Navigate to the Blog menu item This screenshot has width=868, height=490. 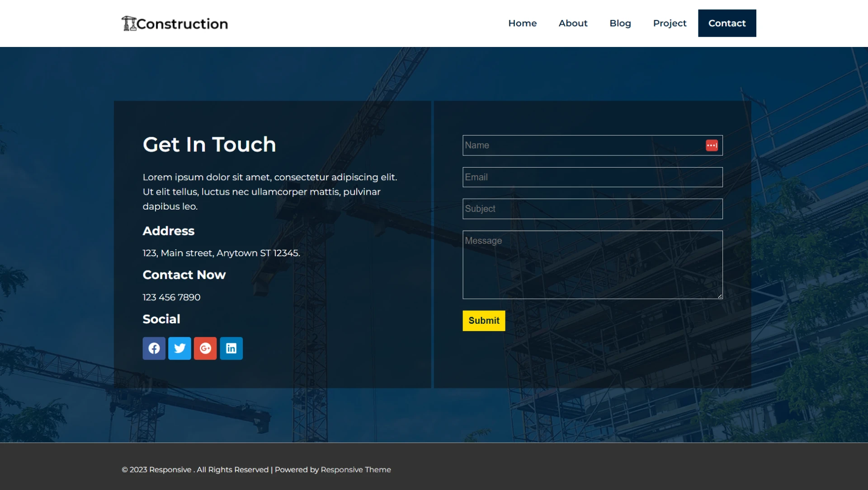620,23
